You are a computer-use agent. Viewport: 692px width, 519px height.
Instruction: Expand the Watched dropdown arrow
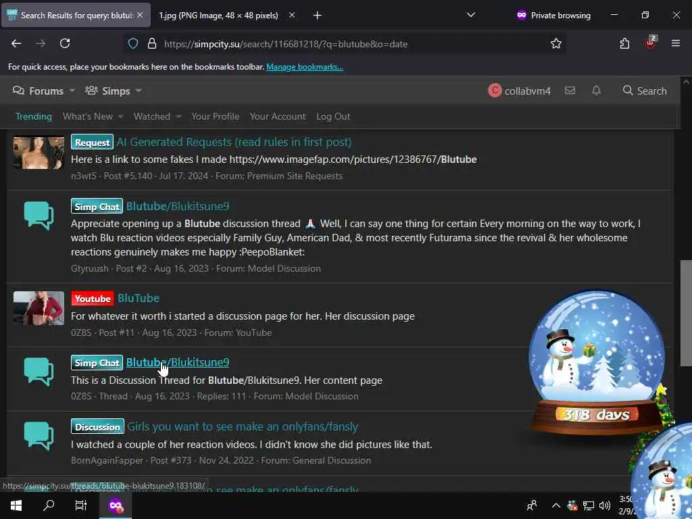(x=178, y=116)
